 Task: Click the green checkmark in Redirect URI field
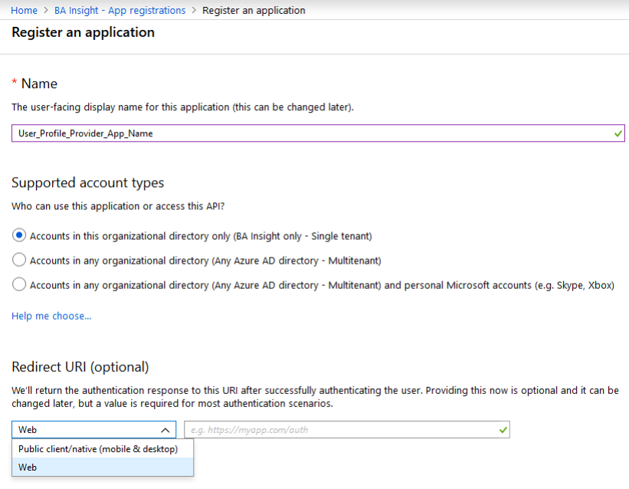click(503, 430)
